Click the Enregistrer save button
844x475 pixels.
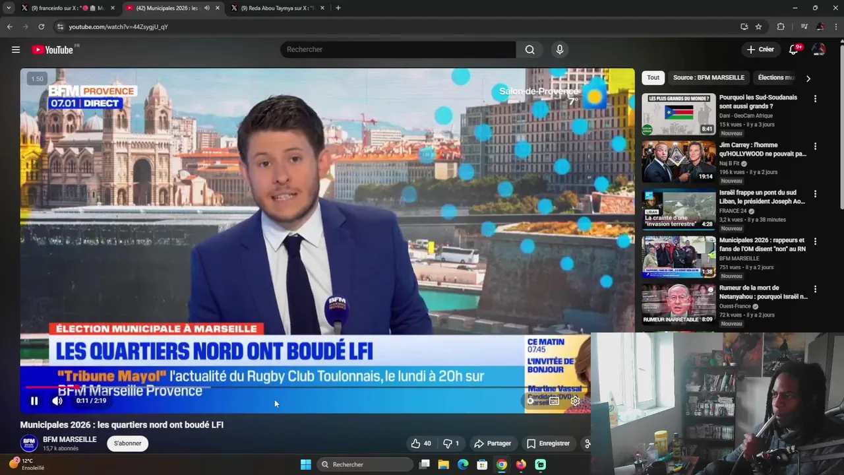click(548, 443)
